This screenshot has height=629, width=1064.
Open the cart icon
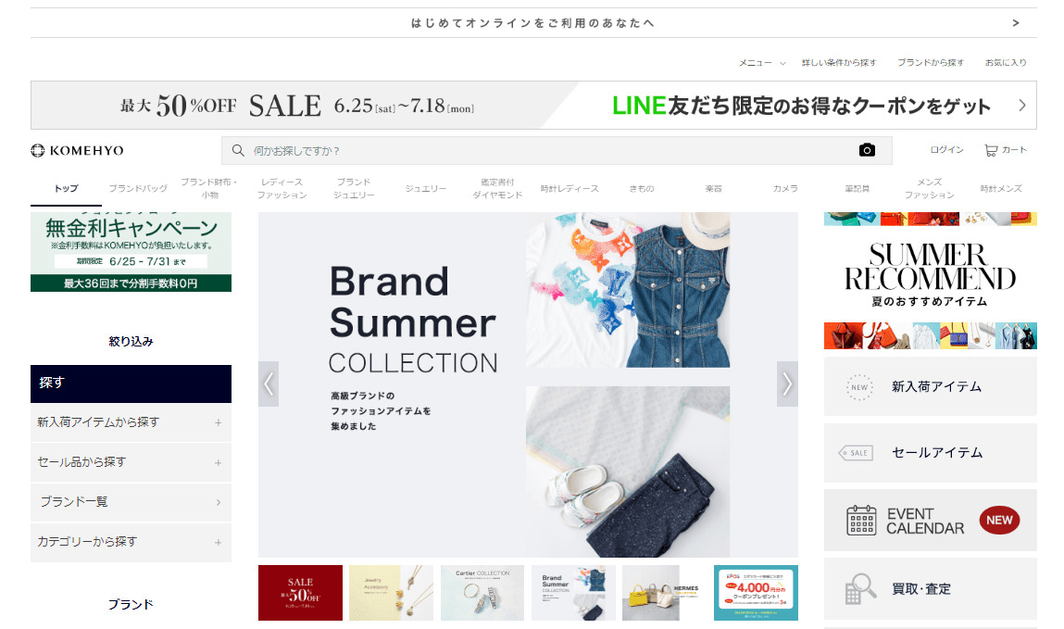coord(992,151)
